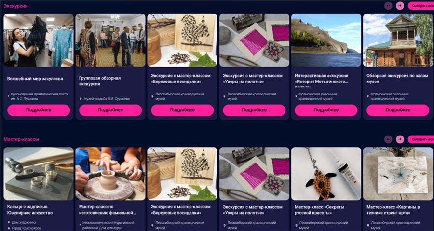The width and height of the screenshot is (434, 231).
Task: Open Смотреть все for Экскурсии section
Action: click(x=420, y=6)
